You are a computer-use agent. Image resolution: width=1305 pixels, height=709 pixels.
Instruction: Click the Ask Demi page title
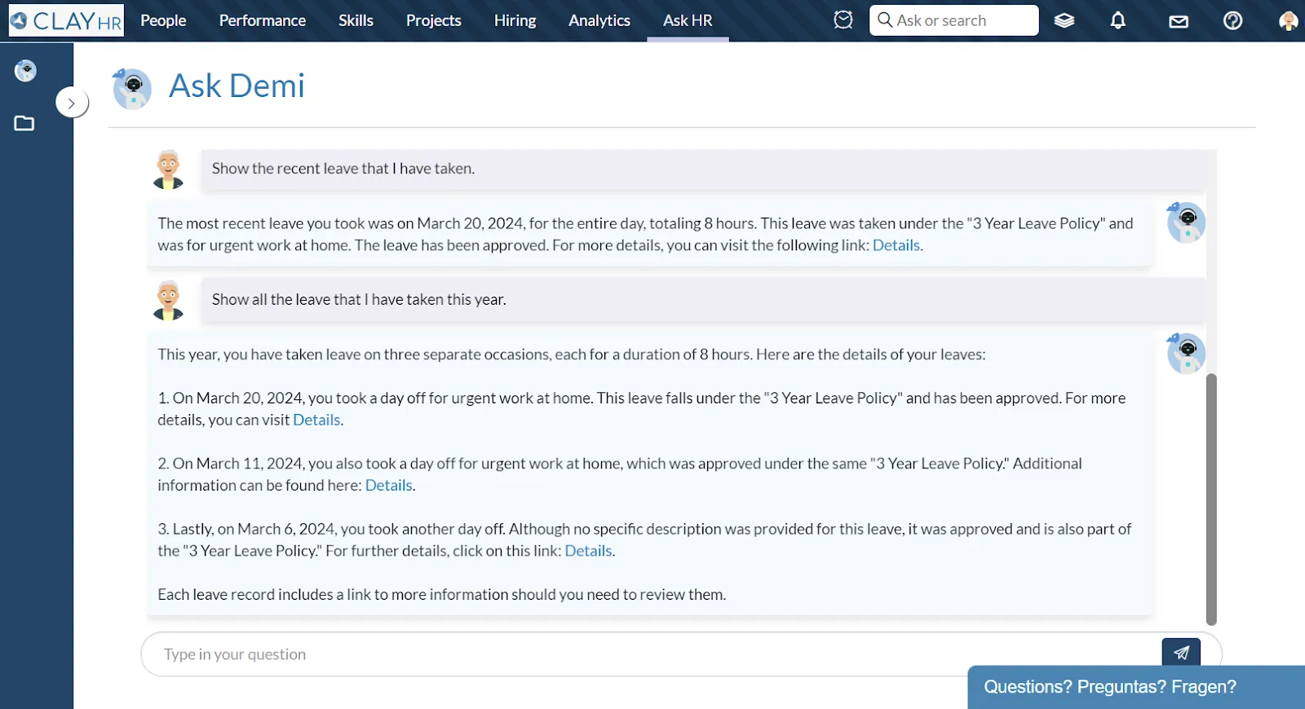tap(237, 86)
